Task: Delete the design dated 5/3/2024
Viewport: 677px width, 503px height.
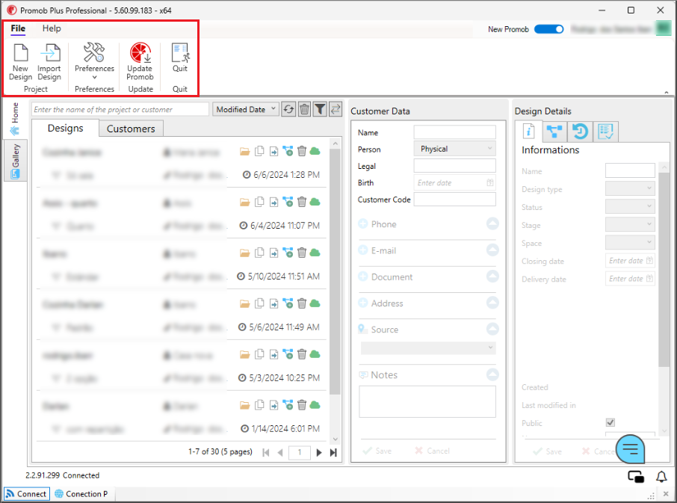Action: (x=302, y=354)
